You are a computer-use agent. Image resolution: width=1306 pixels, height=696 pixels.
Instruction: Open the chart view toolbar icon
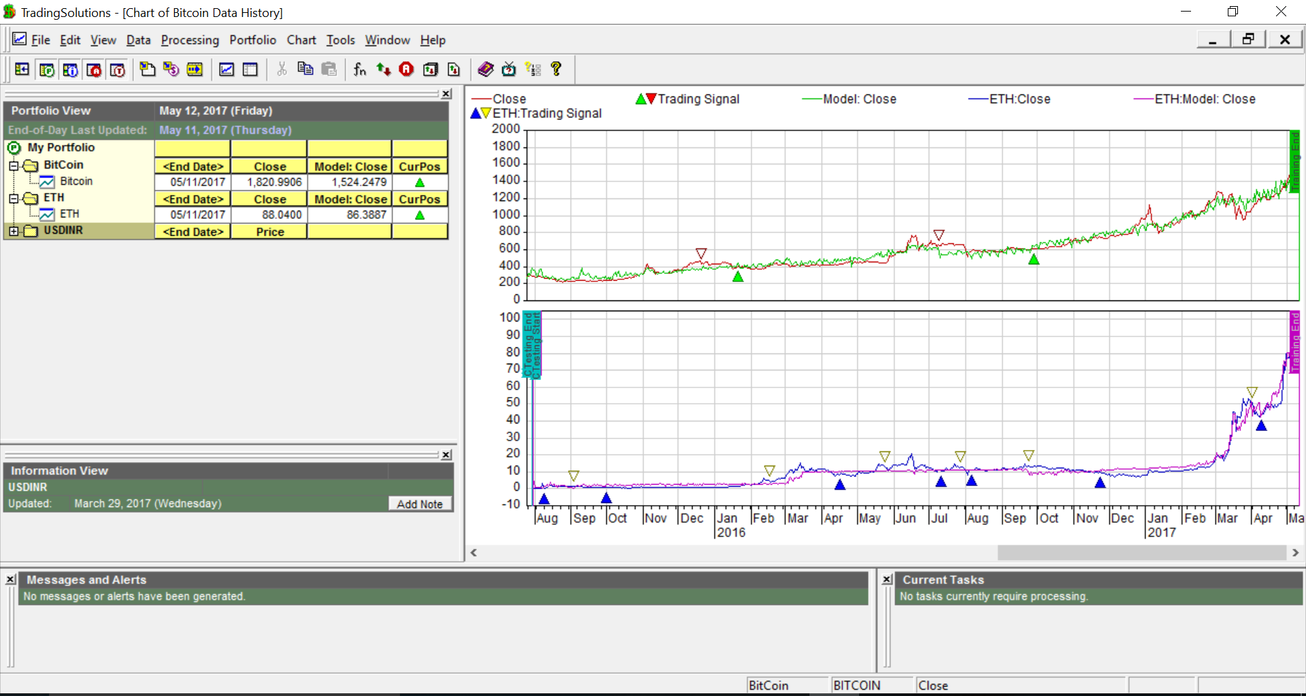[227, 69]
